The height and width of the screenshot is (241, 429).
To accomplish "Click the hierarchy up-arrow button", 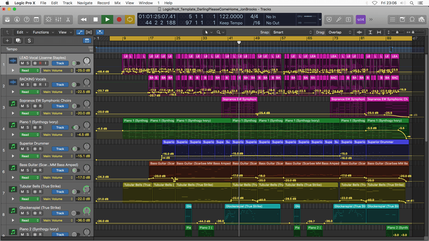I will [x=8, y=32].
